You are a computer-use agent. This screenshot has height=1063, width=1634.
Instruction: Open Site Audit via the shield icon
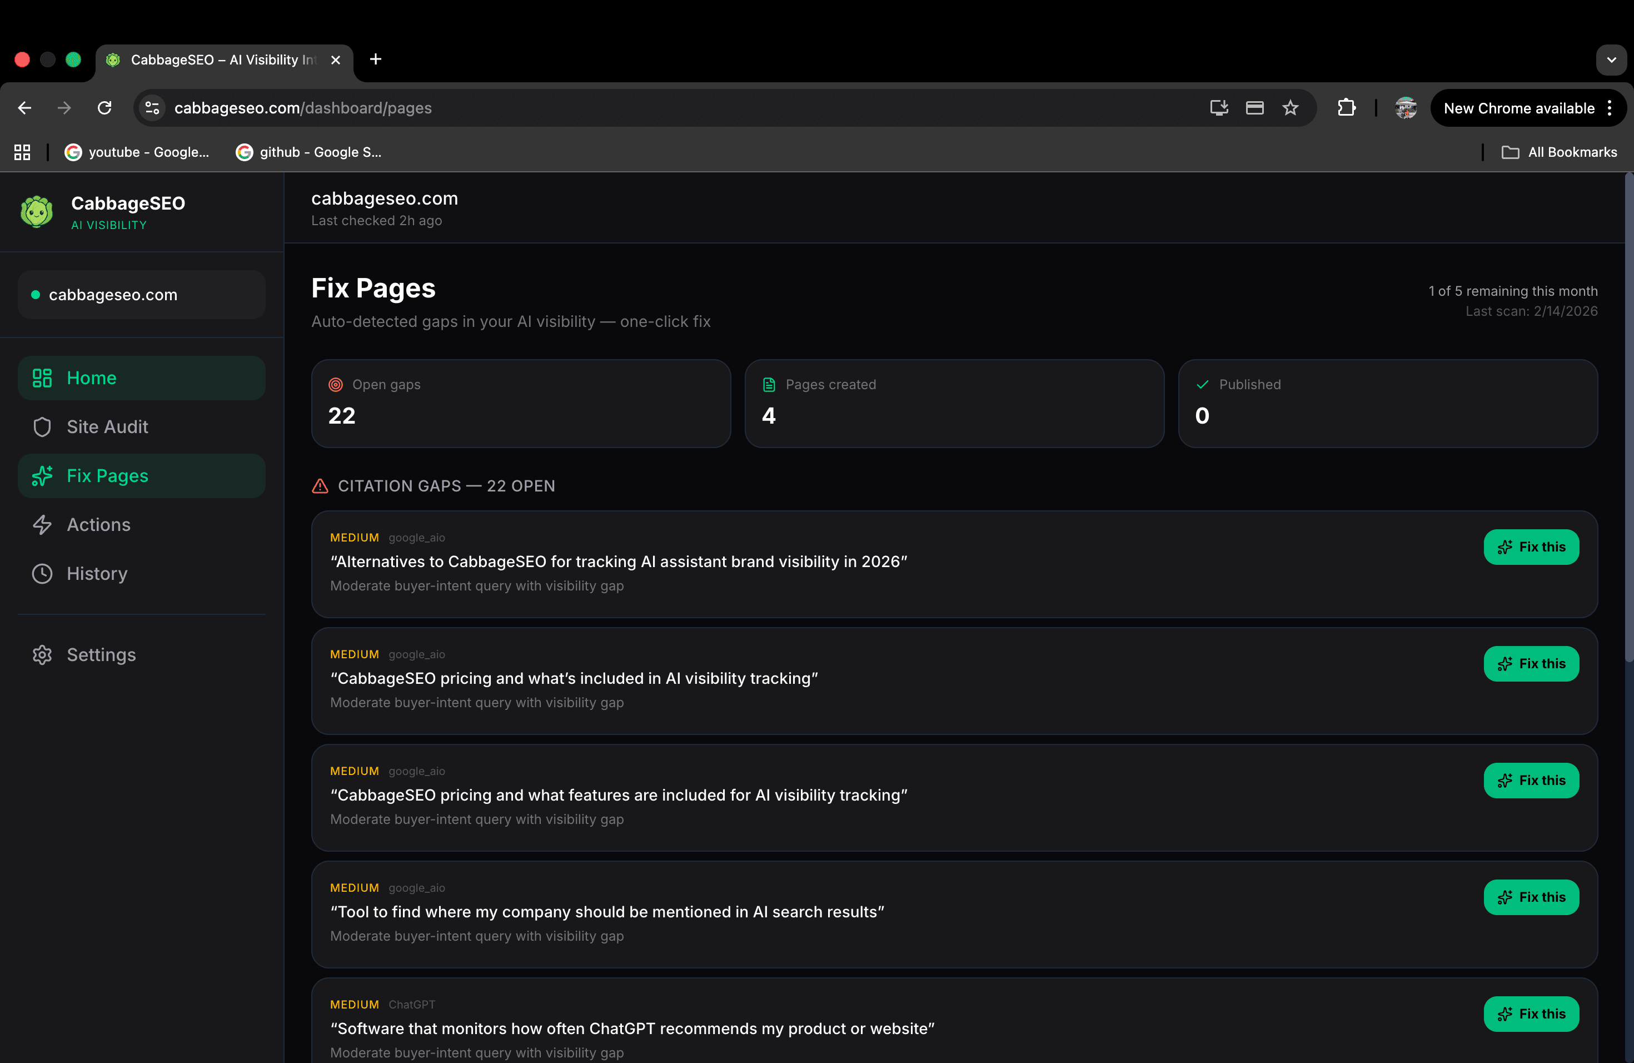click(42, 426)
